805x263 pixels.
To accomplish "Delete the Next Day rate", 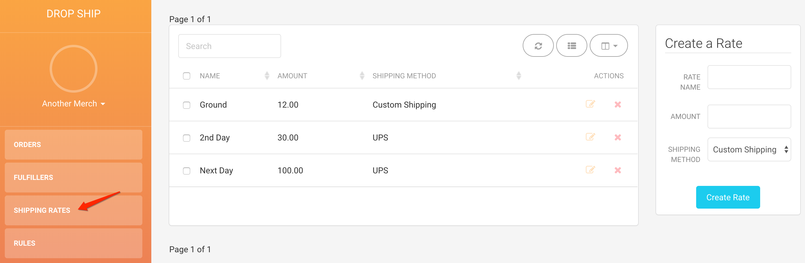I will pyautogui.click(x=618, y=170).
